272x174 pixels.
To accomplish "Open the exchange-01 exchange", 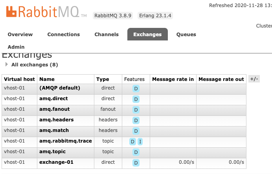I will (x=56, y=162).
